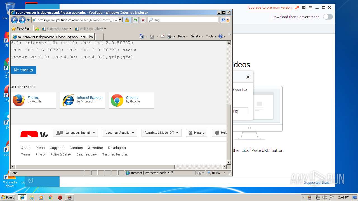
Task: Open Windows Explorer from the taskbar
Action: point(32,197)
